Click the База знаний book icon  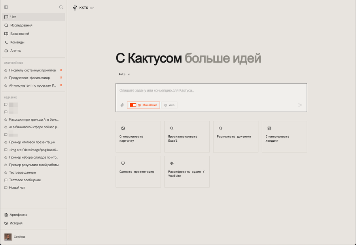click(x=6, y=34)
